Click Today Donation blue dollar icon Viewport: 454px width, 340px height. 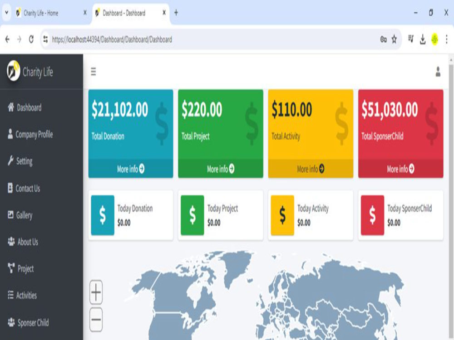[103, 215]
